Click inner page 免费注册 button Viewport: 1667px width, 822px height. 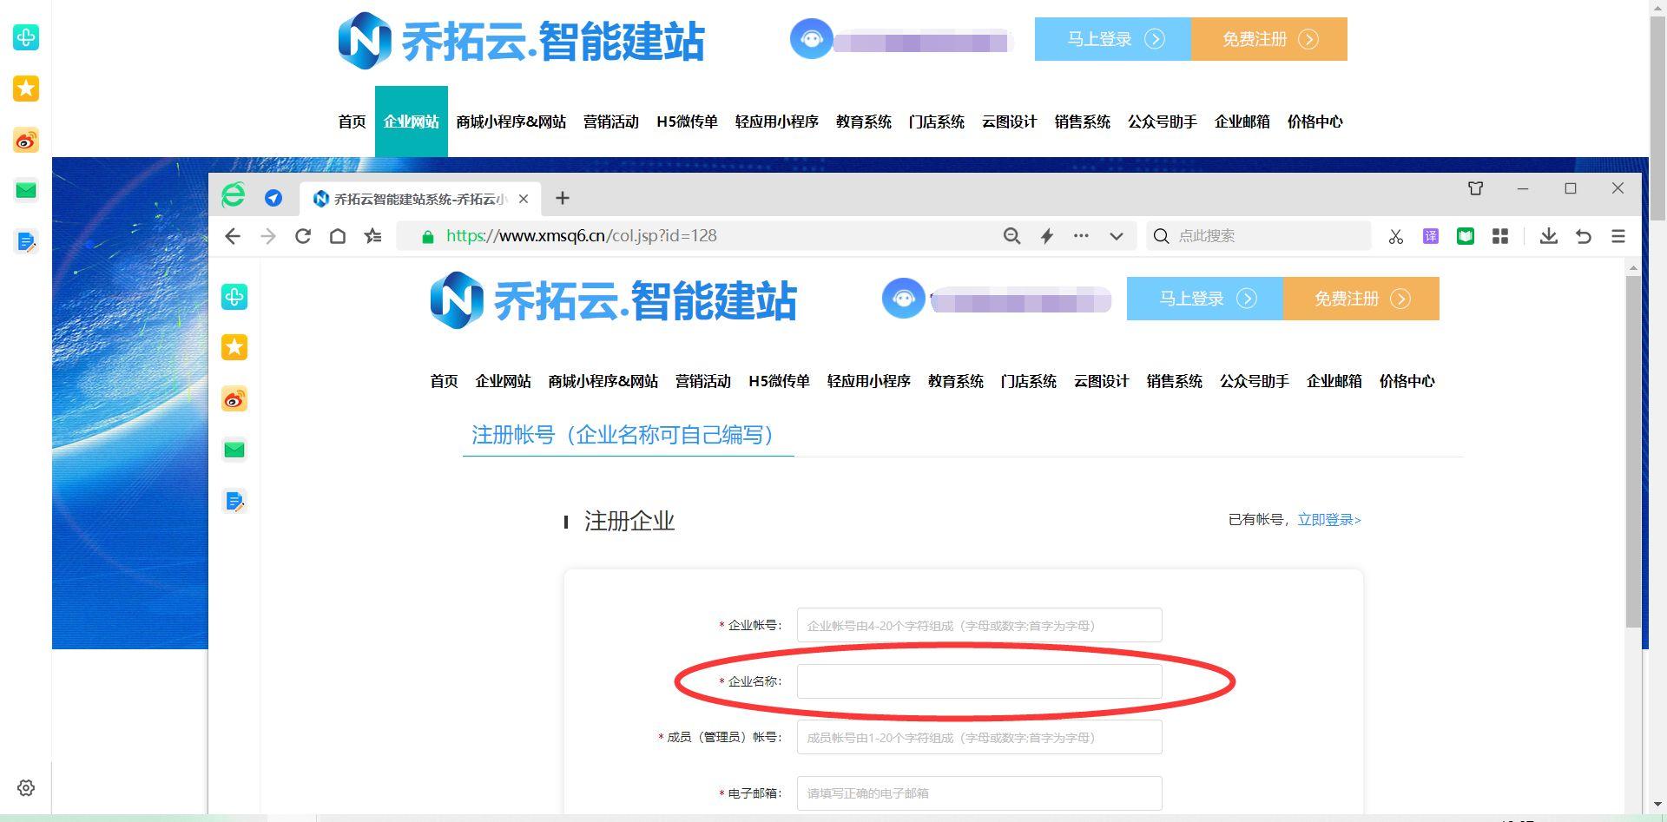pos(1361,299)
